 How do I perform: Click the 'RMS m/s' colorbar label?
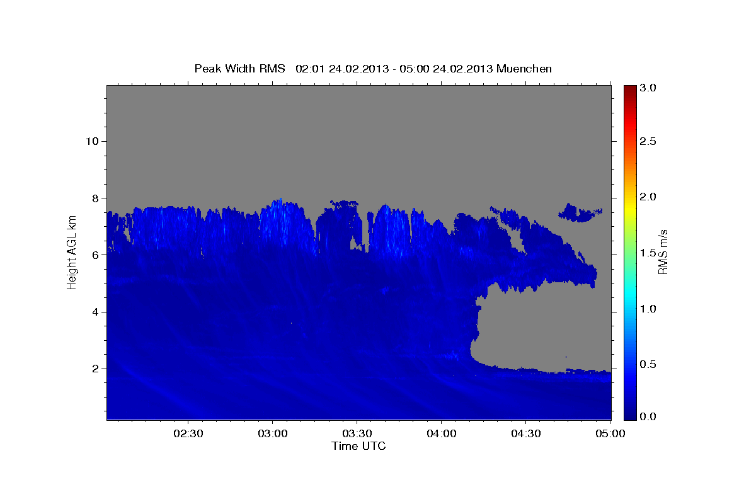[662, 252]
